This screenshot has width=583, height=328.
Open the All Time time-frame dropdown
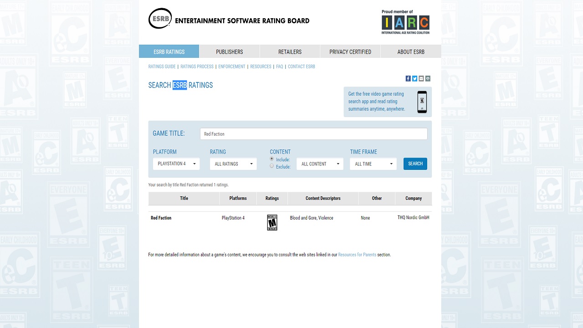[x=373, y=164]
